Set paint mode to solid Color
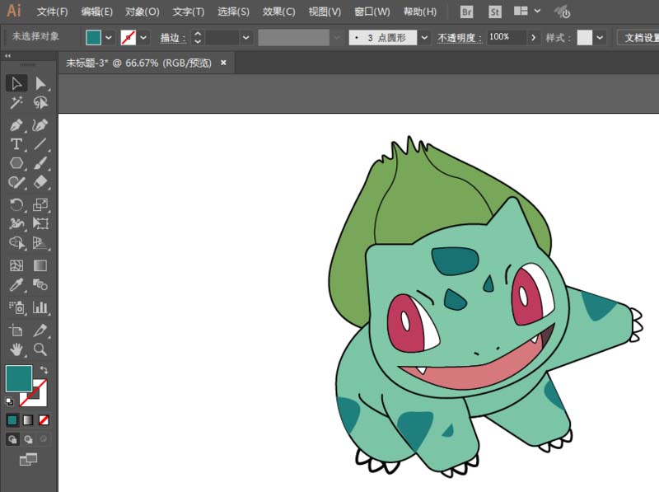Viewport: 659px width, 492px height. tap(12, 419)
